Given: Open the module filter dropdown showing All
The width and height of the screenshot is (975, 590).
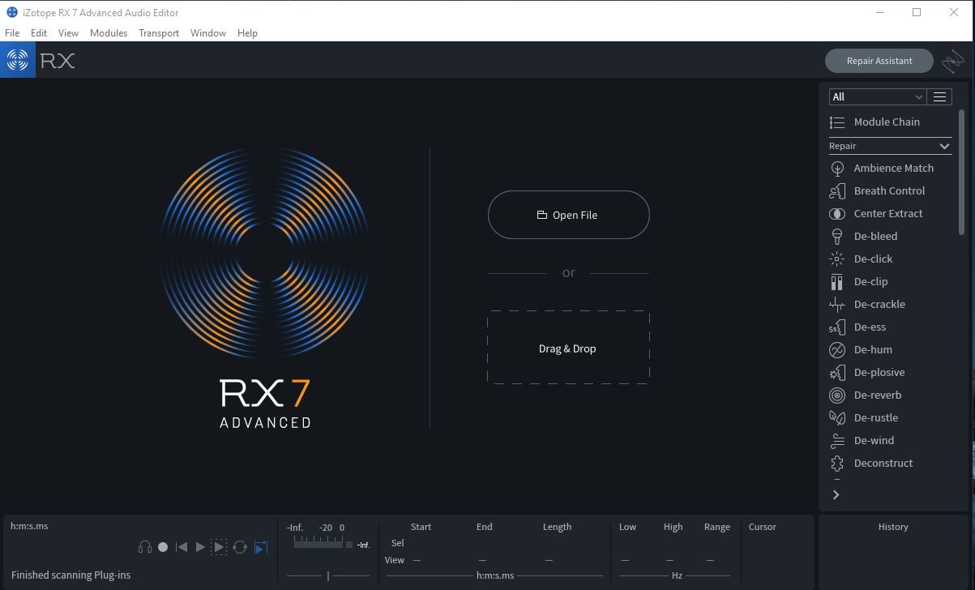Looking at the screenshot, I should click(x=877, y=96).
